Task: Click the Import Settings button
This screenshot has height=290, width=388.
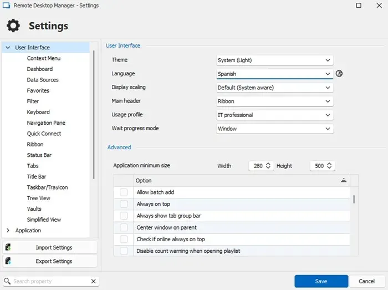Action: coord(50,247)
